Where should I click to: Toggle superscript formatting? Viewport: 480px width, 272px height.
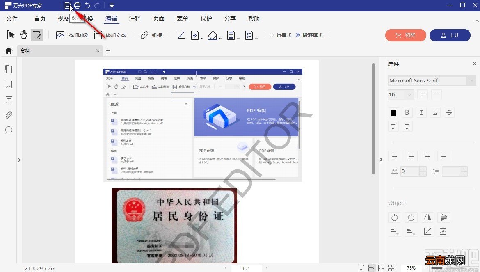[394, 127]
